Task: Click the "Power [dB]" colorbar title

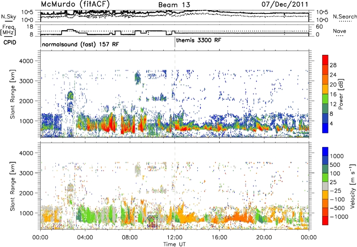Action: (340, 94)
